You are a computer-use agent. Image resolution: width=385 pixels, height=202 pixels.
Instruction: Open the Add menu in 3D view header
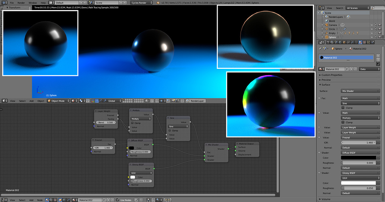[32, 101]
